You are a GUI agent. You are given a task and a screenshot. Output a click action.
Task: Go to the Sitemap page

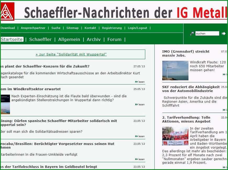(73, 28)
